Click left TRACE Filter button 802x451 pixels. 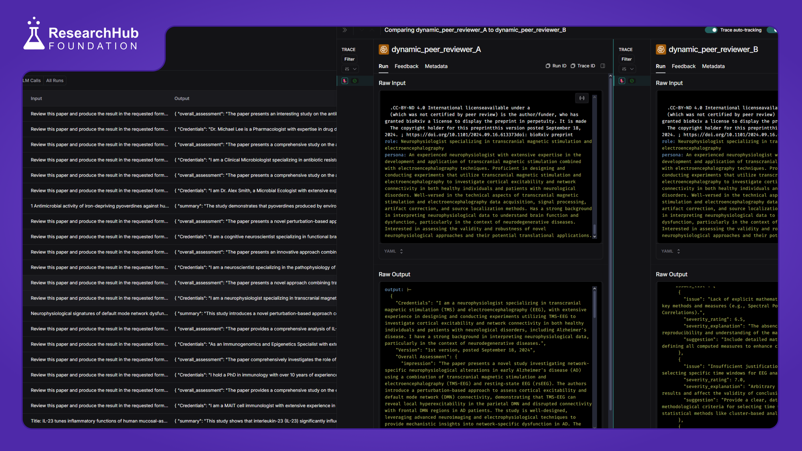349,59
